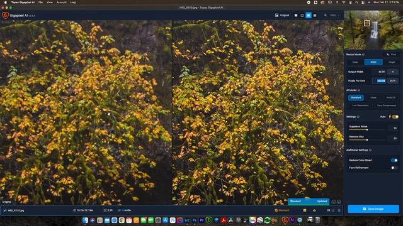The height and width of the screenshot is (226, 403).
Task: Open Finder from the Dock
Action: (x=86, y=220)
